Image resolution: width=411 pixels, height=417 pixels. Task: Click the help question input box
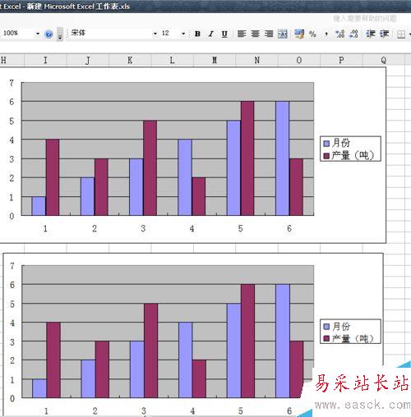(x=365, y=18)
